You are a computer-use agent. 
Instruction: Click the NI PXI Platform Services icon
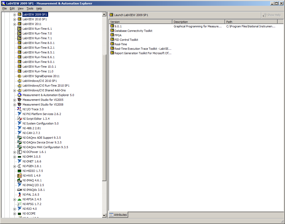click(19, 114)
